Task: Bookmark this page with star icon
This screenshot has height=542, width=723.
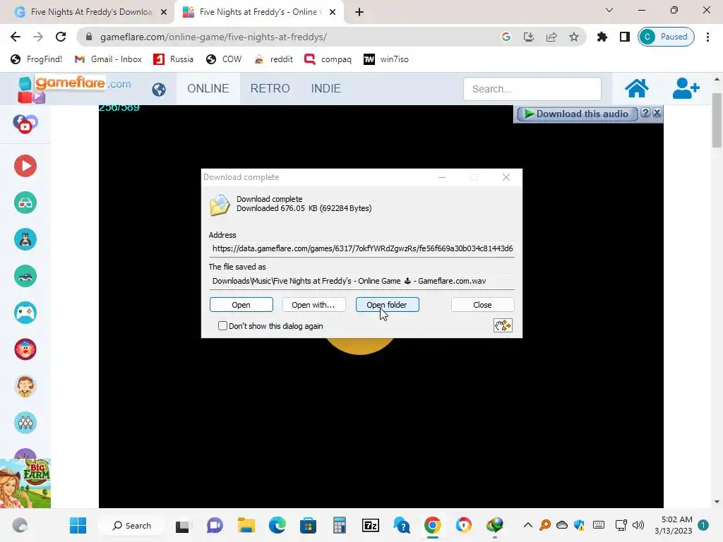Action: [573, 37]
